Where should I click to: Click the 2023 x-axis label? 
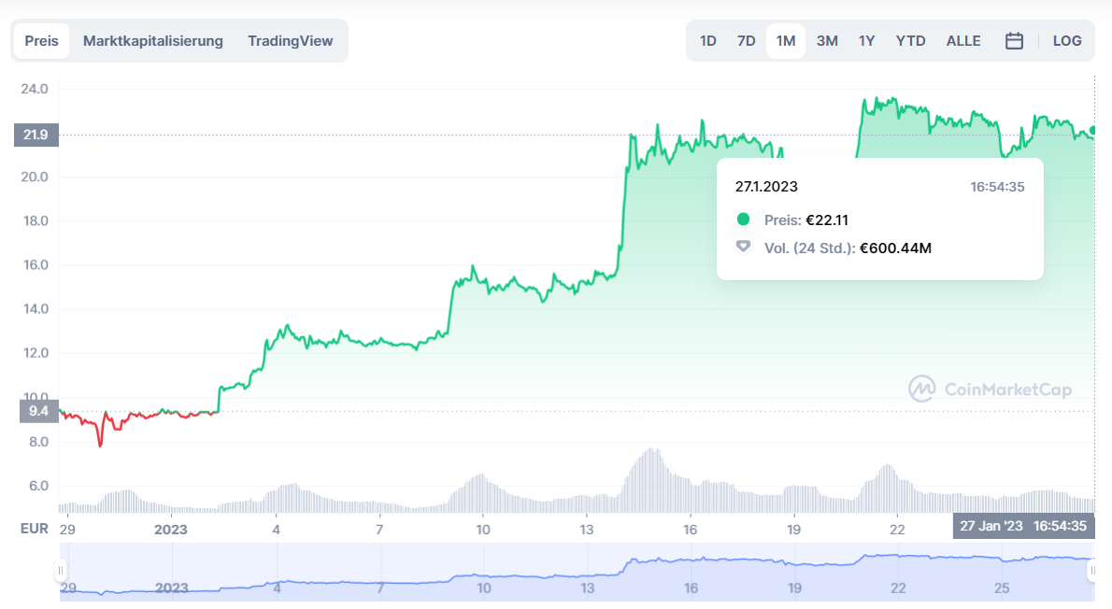pos(171,530)
